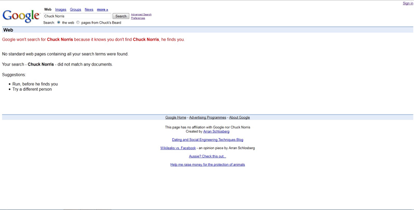
Task: Open the About Google link
Action: [240, 117]
